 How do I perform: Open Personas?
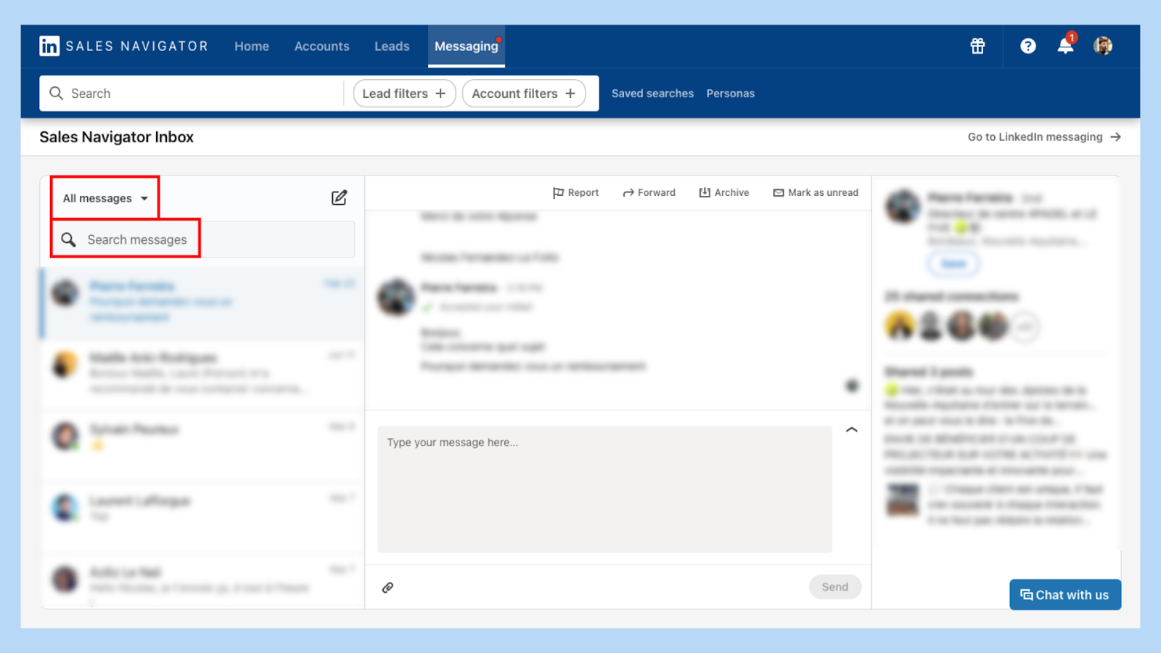(x=730, y=94)
